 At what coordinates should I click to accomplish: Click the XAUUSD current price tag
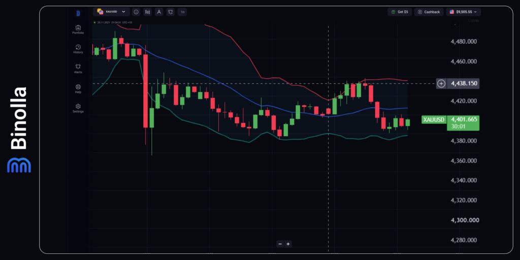click(x=434, y=120)
